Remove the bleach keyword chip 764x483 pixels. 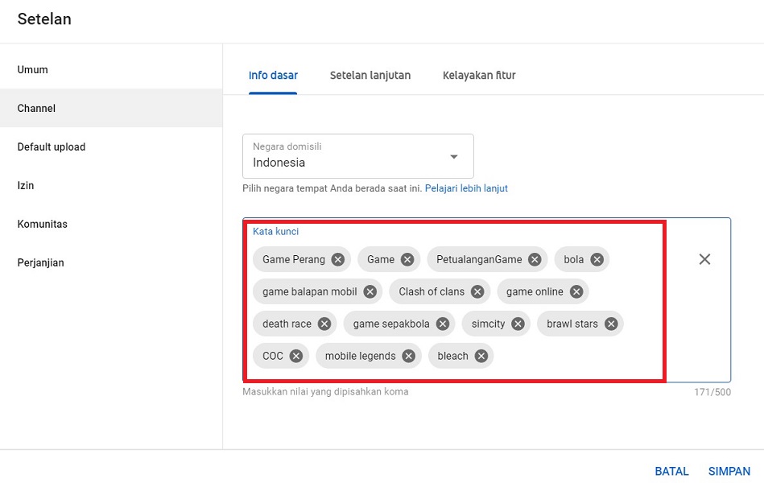coord(481,356)
